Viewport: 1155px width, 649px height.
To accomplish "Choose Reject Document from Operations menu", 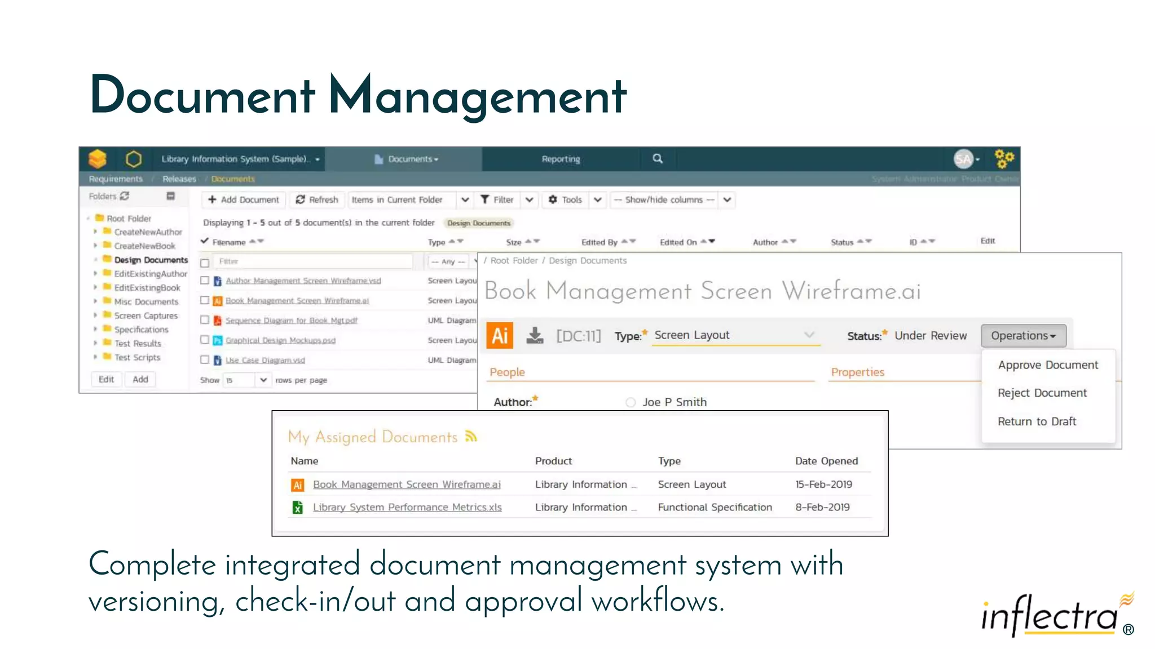I will [1042, 393].
